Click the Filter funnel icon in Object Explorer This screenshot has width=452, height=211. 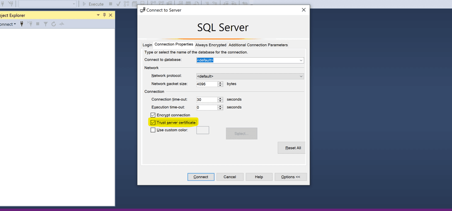pos(46,24)
